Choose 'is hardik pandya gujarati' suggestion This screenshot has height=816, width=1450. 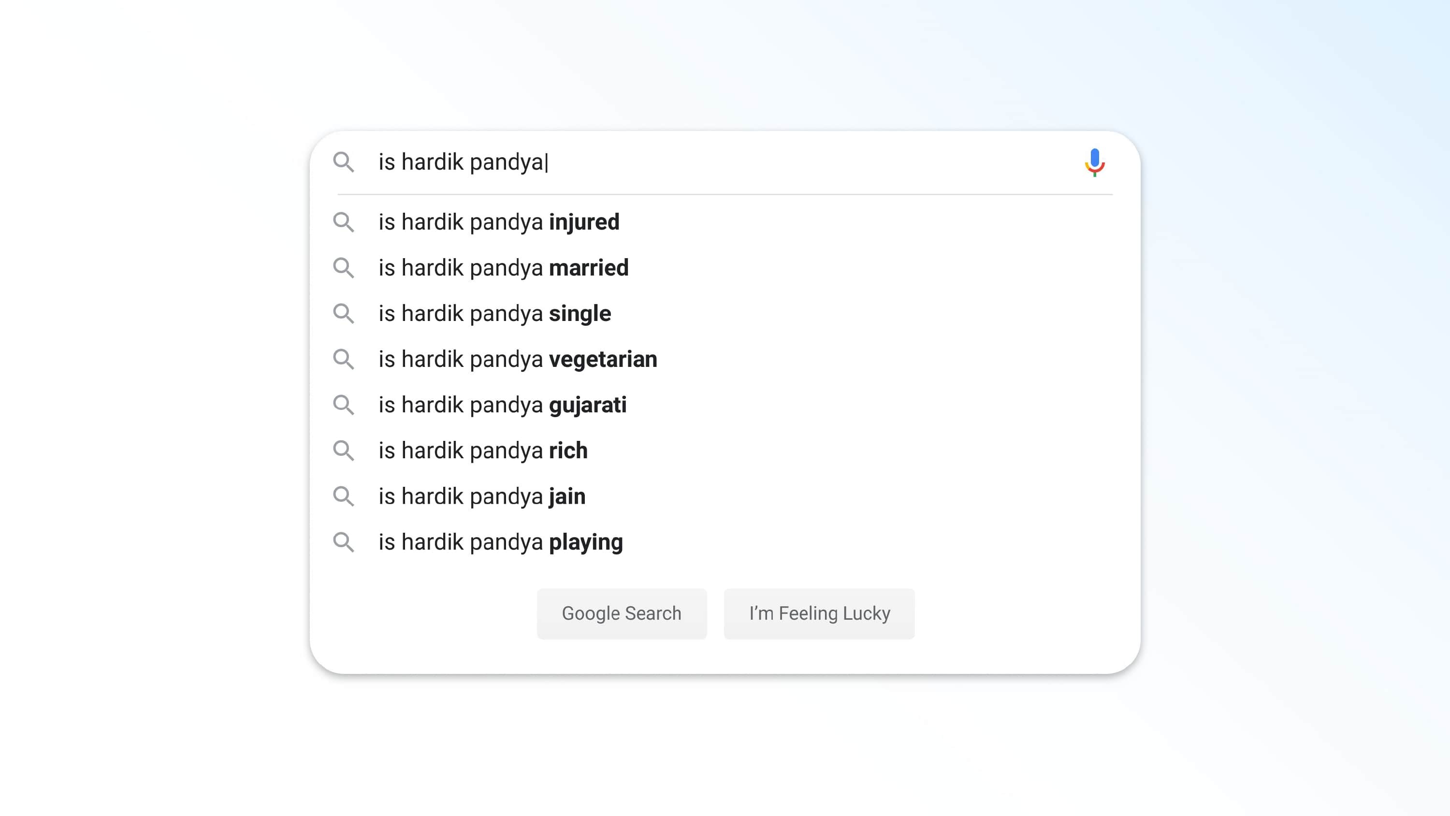point(502,404)
